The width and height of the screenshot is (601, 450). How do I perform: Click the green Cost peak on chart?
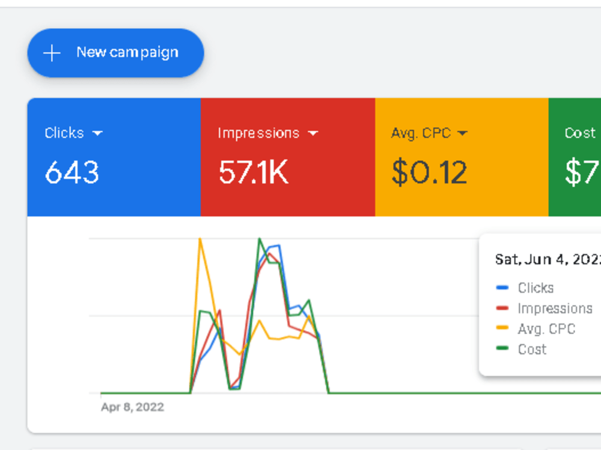[x=260, y=239]
